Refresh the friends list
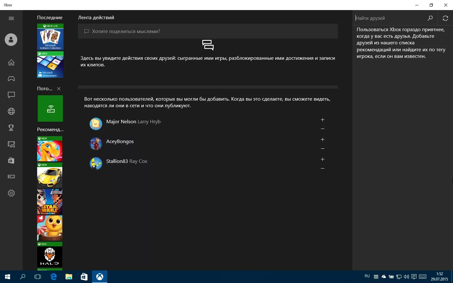This screenshot has height=283, width=453. [x=445, y=18]
